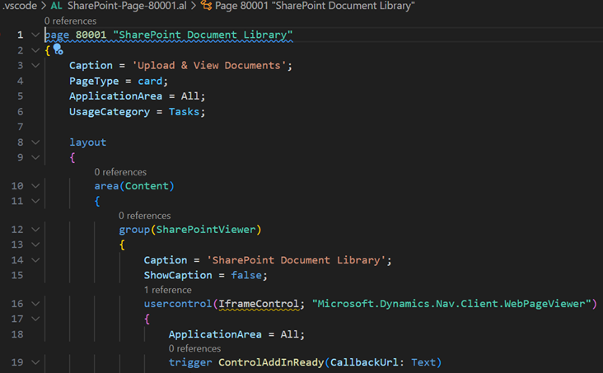Screen dimensions: 603x373
Task: Click 'SharePoint Document Library' caption string line 14
Action: click(x=296, y=260)
